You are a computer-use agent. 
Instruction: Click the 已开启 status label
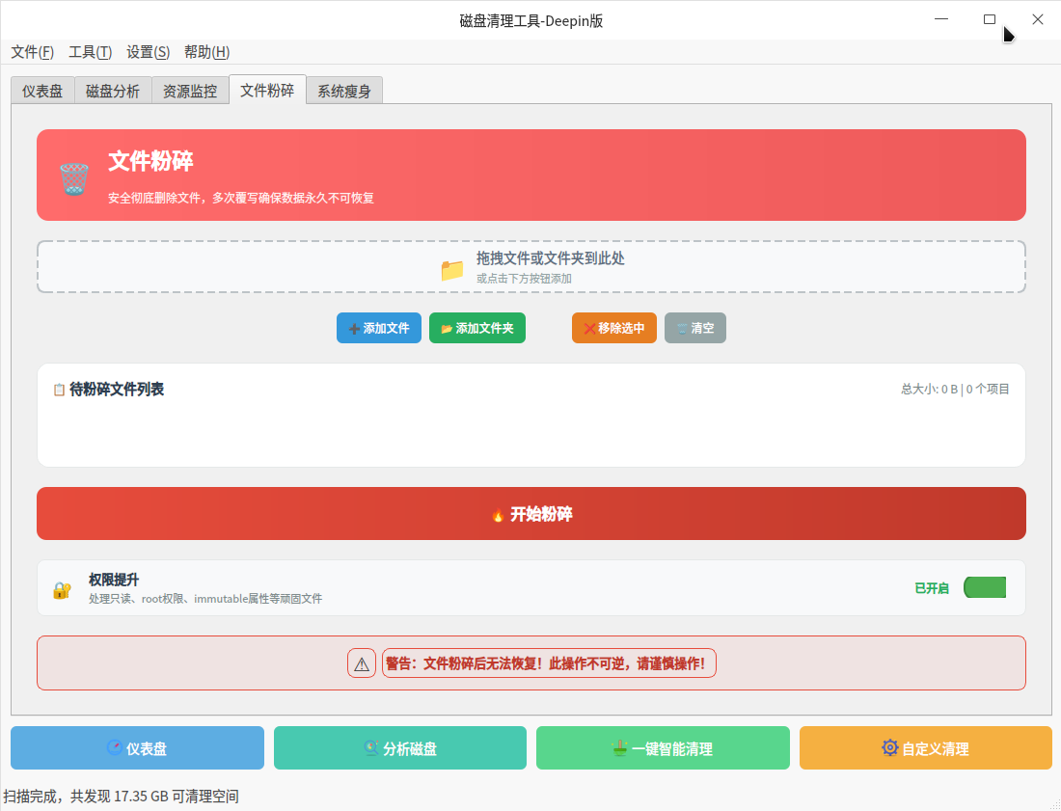932,588
